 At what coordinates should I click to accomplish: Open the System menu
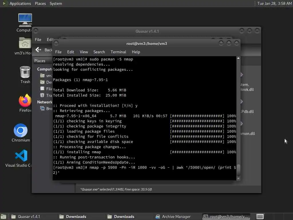point(56,3)
